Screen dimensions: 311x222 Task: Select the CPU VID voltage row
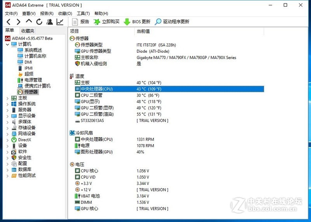169,177
